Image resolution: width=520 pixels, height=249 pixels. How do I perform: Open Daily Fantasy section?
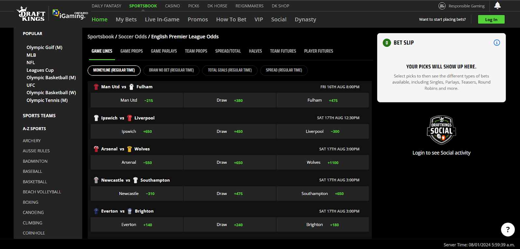coord(106,6)
